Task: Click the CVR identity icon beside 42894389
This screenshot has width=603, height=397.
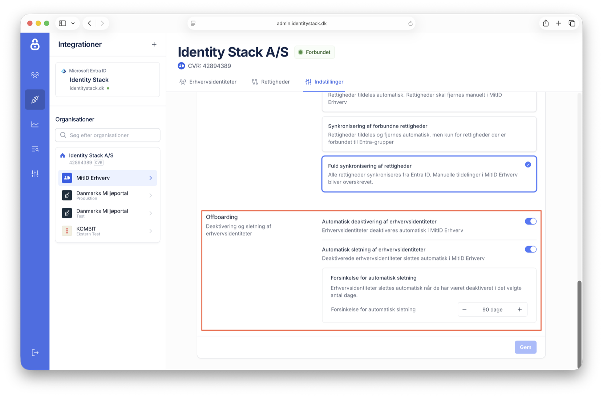Action: tap(181, 66)
